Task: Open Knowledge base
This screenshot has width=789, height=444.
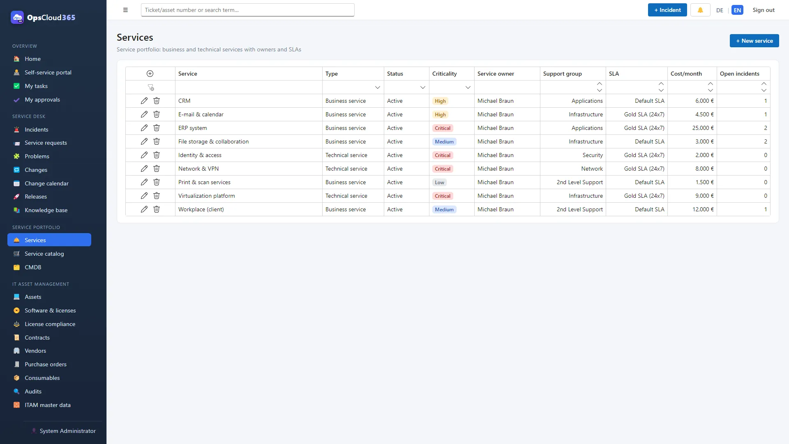Action: (x=49, y=210)
